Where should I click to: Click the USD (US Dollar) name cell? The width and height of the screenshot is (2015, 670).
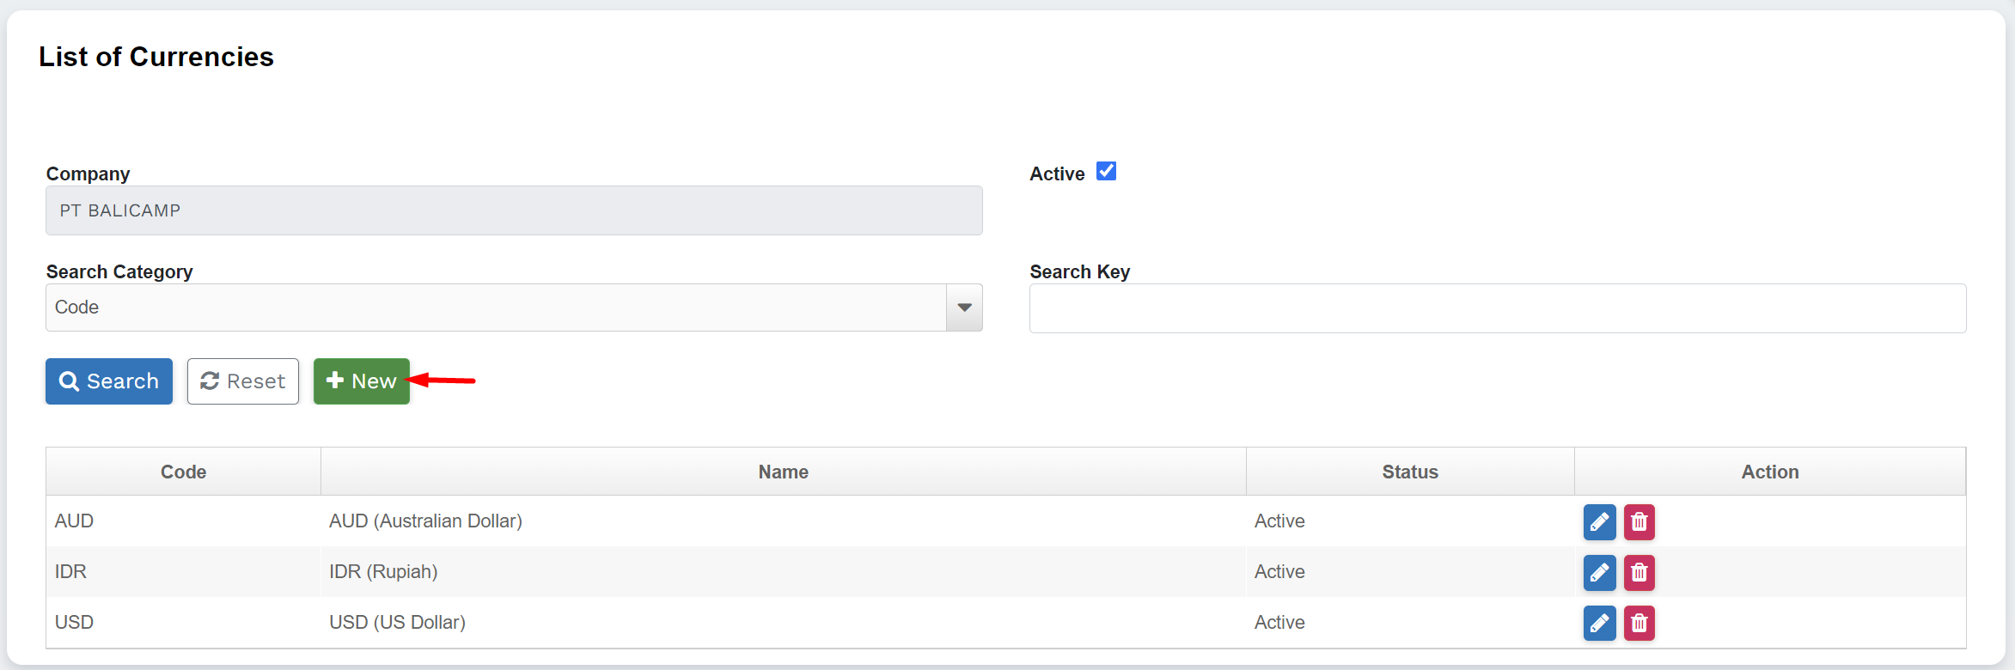[397, 623]
